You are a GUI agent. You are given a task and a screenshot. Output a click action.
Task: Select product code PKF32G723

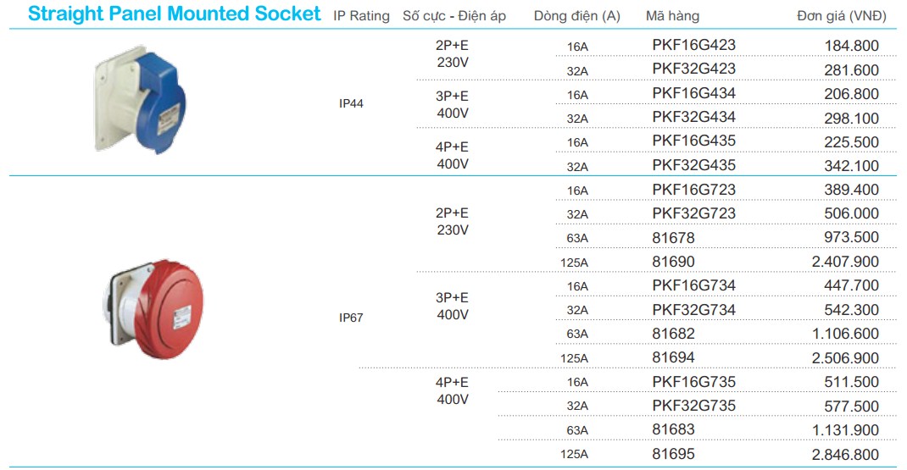[x=693, y=213]
